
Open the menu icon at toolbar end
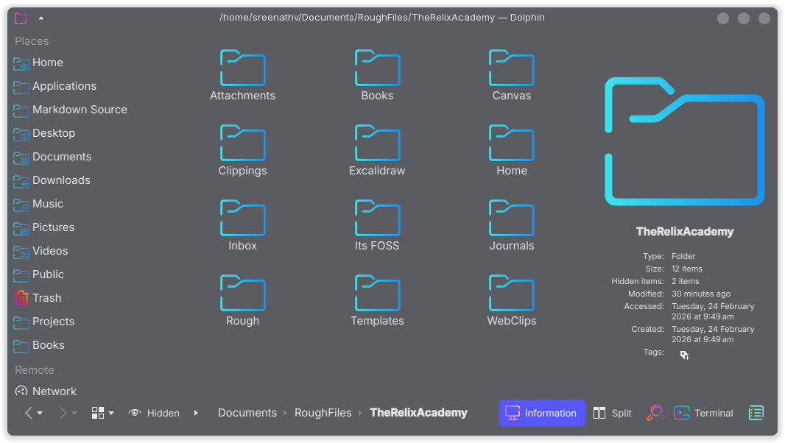pos(756,413)
